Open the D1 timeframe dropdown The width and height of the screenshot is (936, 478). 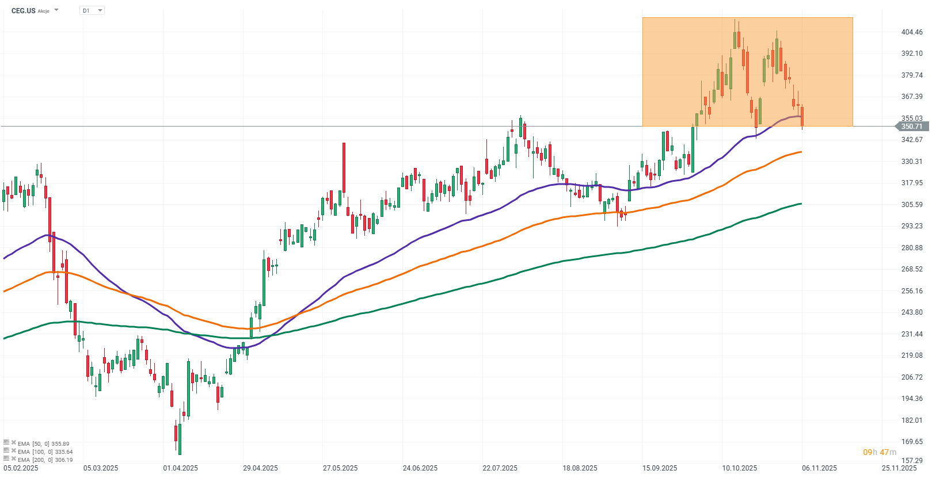(x=92, y=10)
